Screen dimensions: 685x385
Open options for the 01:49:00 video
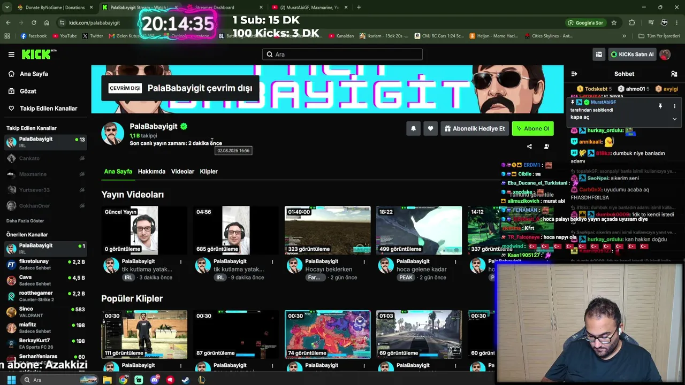click(364, 261)
